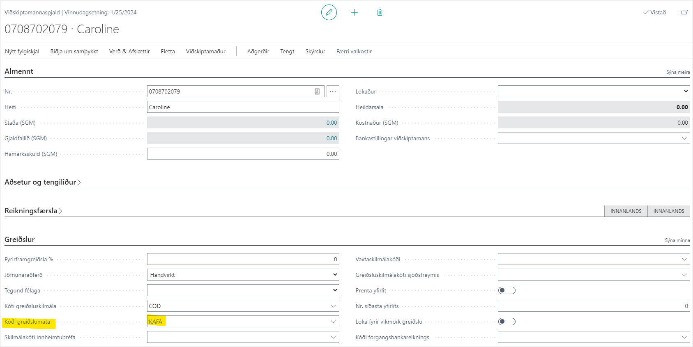Click into the Heiti field containing Caroline
This screenshot has height=347, width=693.
pos(243,107)
